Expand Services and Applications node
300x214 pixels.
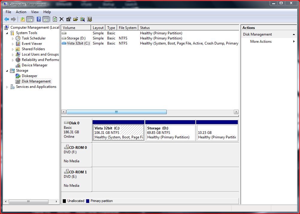7,87
